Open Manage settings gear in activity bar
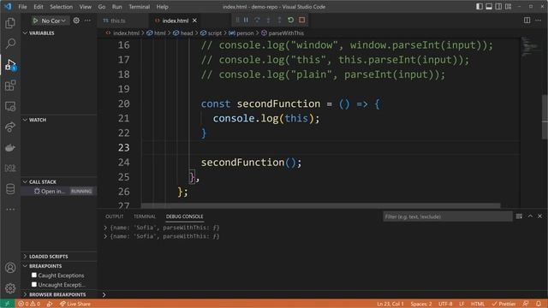This screenshot has width=548, height=308. (x=10, y=288)
